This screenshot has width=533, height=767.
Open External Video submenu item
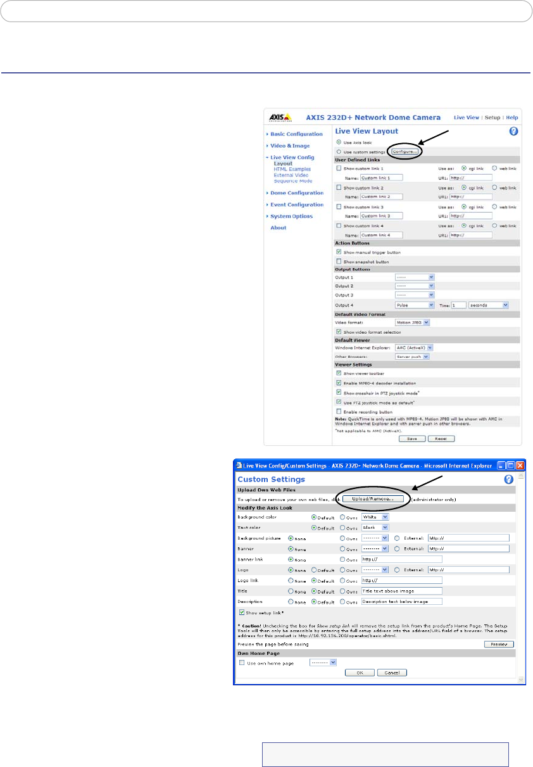click(291, 175)
